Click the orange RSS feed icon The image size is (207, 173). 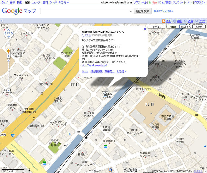pos(163,21)
